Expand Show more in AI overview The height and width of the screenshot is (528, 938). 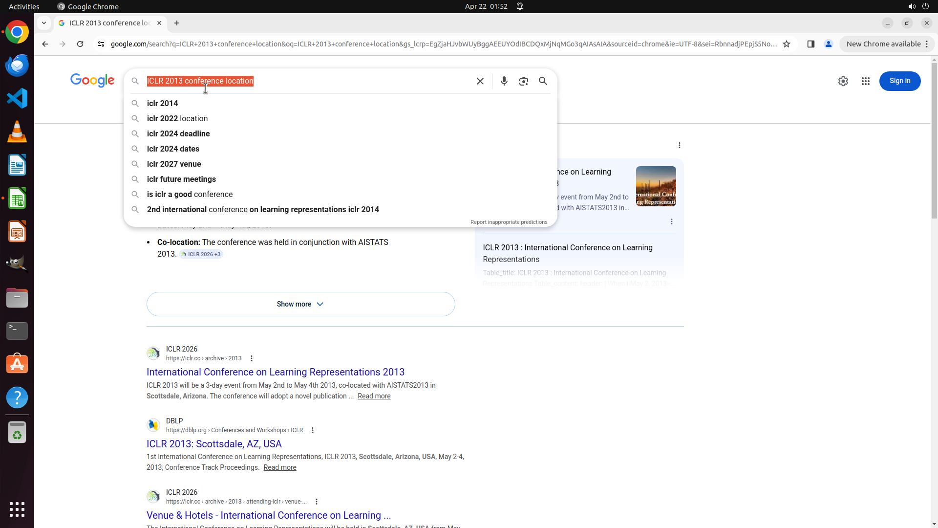coord(300,304)
